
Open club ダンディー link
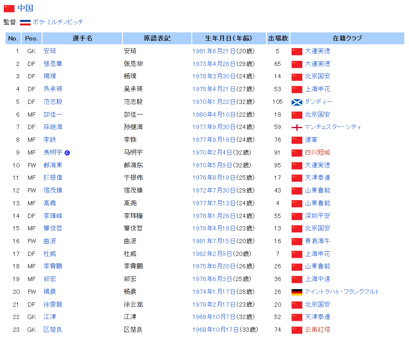point(318,102)
